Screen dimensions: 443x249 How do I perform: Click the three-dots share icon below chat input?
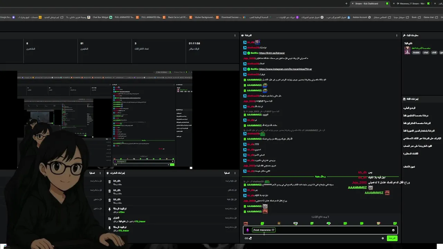pyautogui.click(x=250, y=238)
